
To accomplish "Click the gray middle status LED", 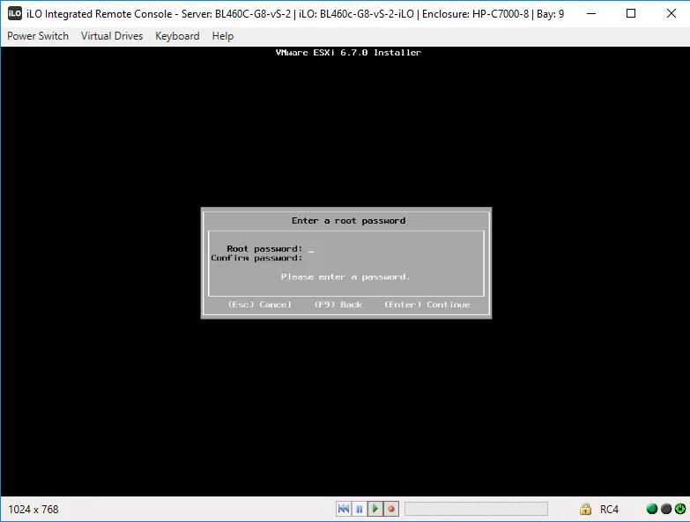I will pos(666,509).
